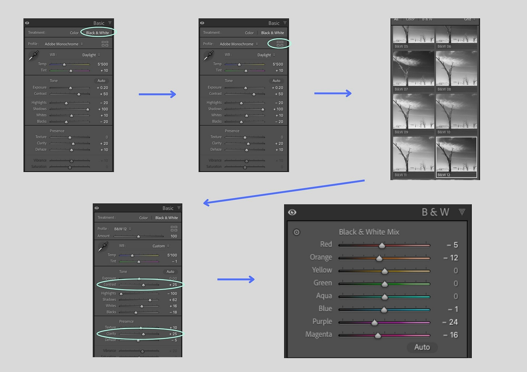Adjust the Orange slider in Black & White Mix
This screenshot has width=527, height=372.
coord(384,258)
